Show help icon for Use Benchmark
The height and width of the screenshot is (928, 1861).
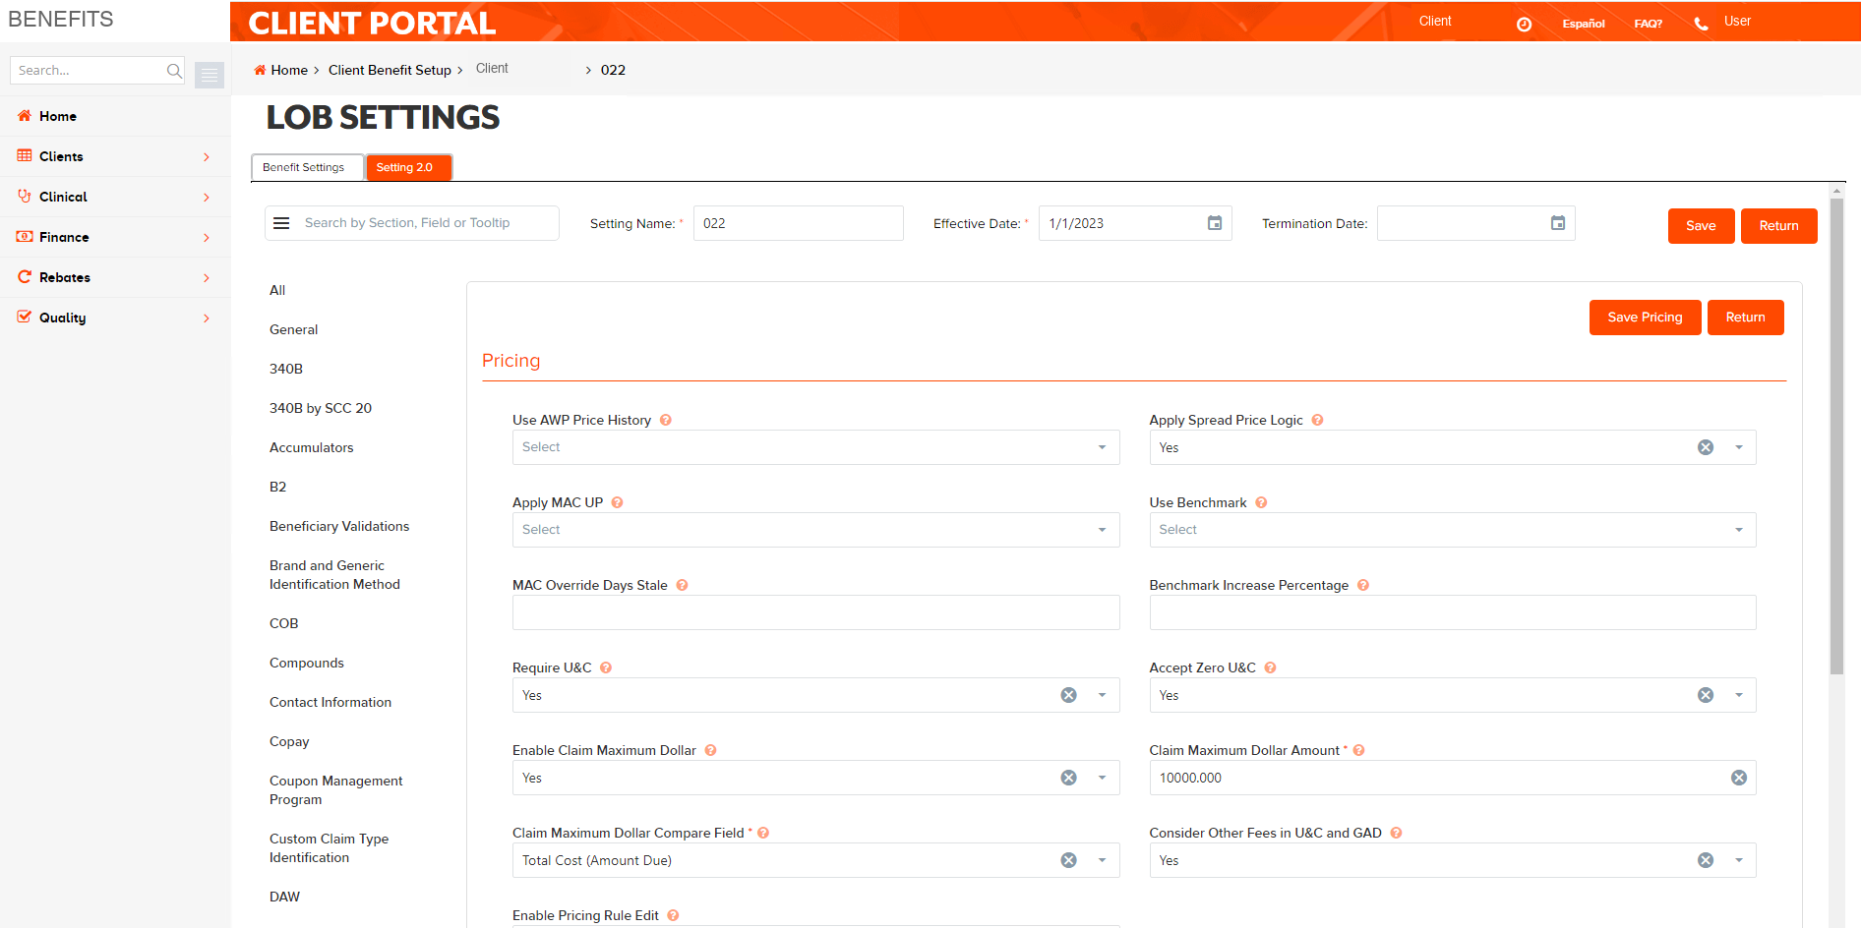pos(1261,502)
